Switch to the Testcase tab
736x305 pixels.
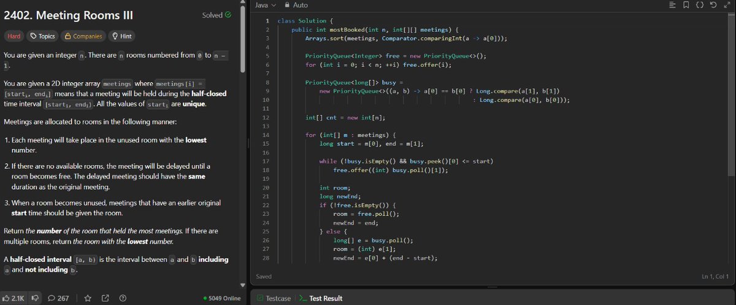pos(274,298)
